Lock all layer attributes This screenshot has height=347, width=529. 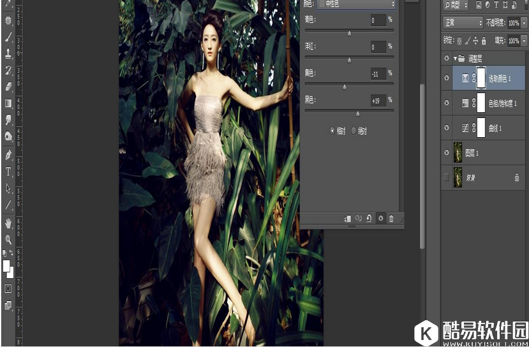(484, 41)
